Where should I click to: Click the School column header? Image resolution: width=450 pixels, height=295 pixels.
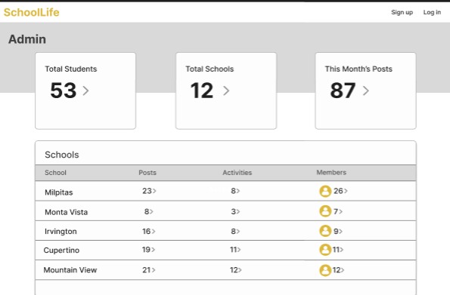[x=55, y=173]
